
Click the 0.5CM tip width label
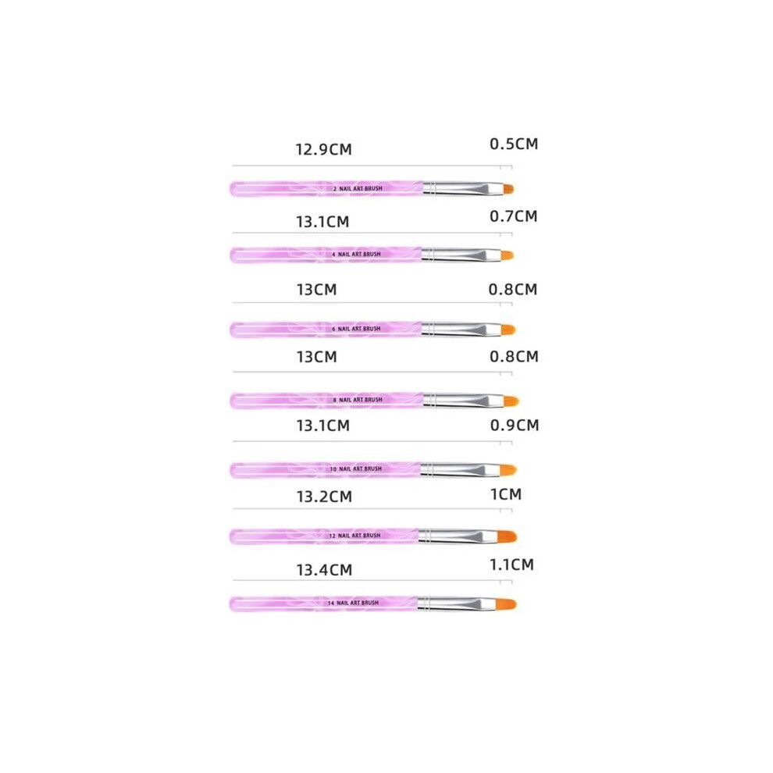click(x=514, y=144)
